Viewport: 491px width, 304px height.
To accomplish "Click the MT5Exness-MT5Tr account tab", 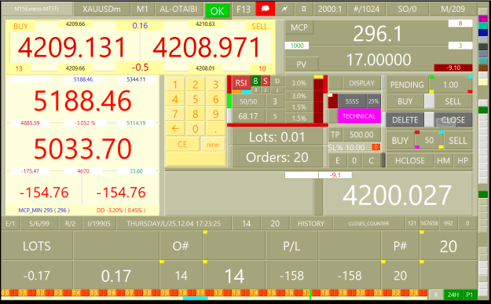I will (x=37, y=9).
